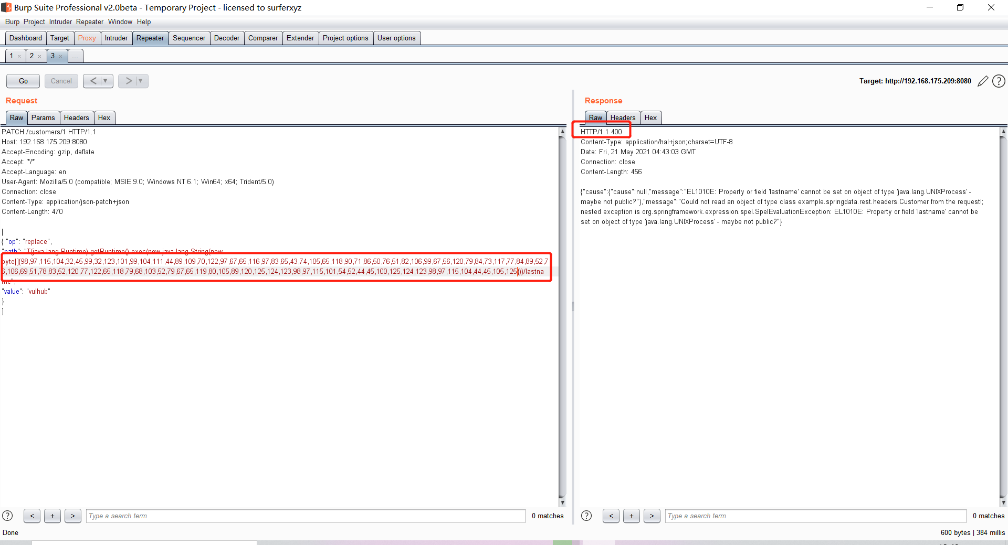Viewport: 1008px width, 545px height.
Task: Go to previous response search match
Action: pos(611,516)
